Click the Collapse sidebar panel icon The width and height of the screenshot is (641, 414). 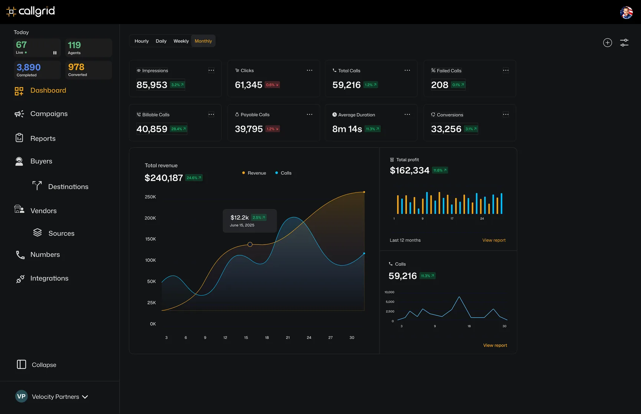[22, 364]
